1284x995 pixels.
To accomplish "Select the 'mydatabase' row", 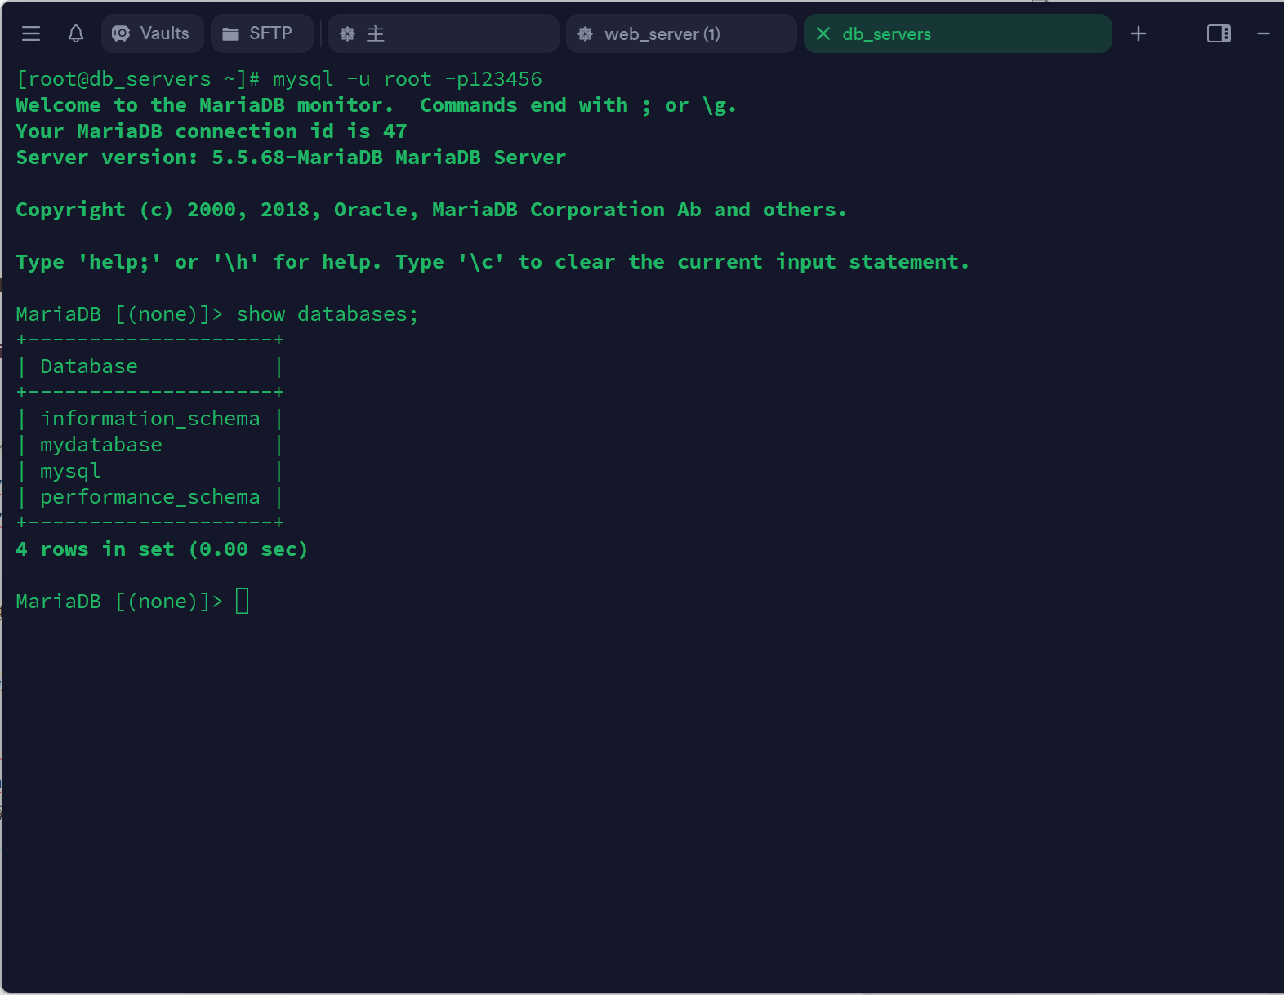I will pyautogui.click(x=150, y=445).
